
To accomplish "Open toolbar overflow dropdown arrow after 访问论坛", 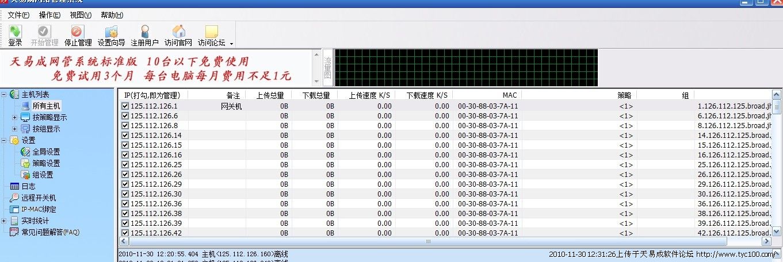I will (231, 43).
